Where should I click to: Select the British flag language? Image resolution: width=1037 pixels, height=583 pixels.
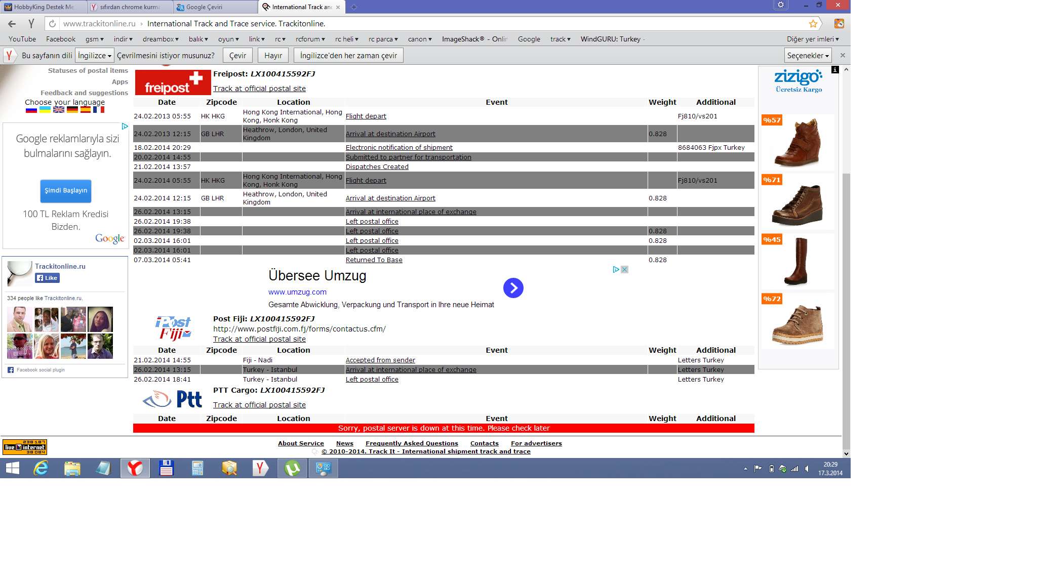click(x=59, y=109)
